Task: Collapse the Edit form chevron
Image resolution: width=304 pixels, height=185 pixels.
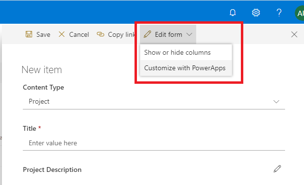Action: click(x=189, y=34)
